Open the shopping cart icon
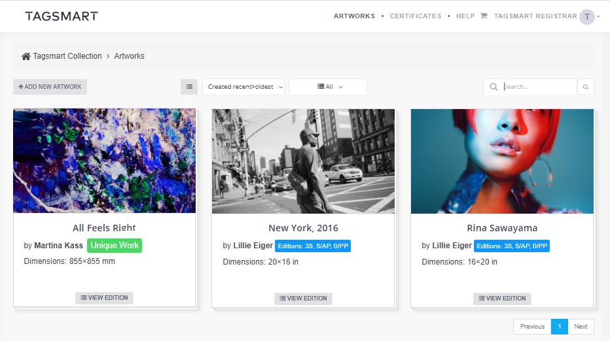The height and width of the screenshot is (341, 610). (484, 16)
